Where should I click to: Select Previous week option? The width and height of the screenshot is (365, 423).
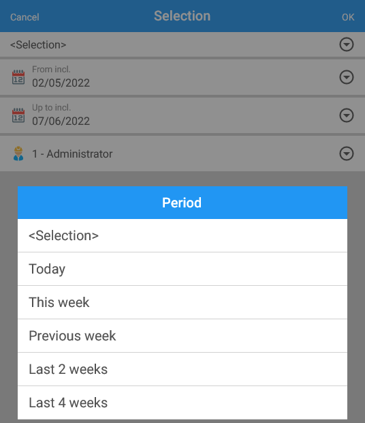click(x=182, y=336)
